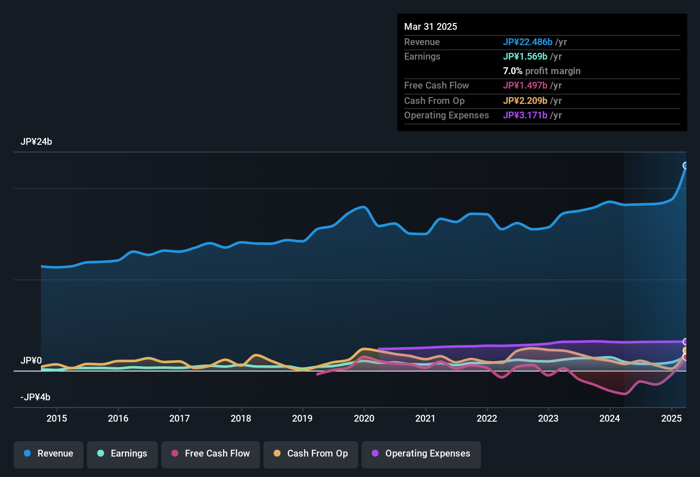Click the JP¥1.497b free cash flow value
700x477 pixels.
(525, 85)
